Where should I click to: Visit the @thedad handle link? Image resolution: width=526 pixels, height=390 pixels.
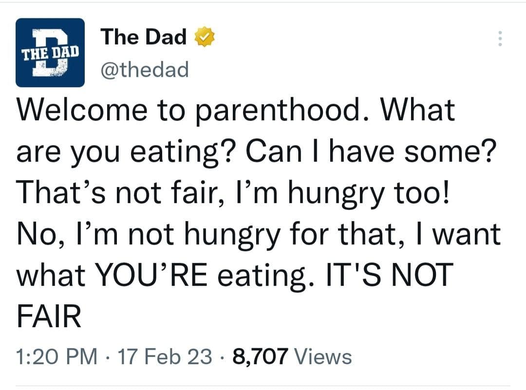[x=144, y=70]
